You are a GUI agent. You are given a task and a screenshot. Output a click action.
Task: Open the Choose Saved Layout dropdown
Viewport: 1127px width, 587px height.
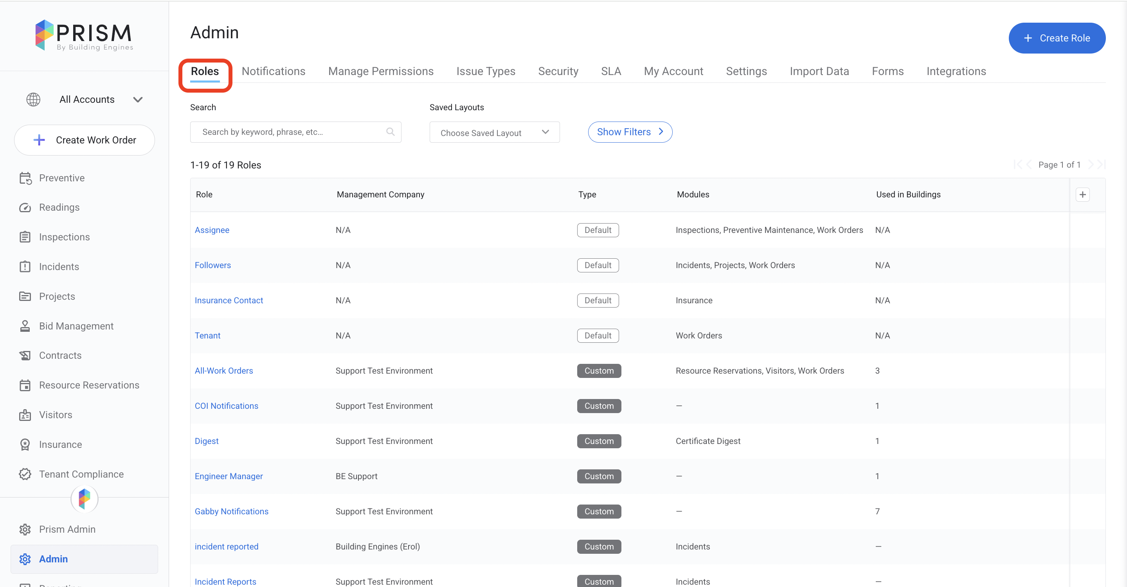[x=494, y=132]
